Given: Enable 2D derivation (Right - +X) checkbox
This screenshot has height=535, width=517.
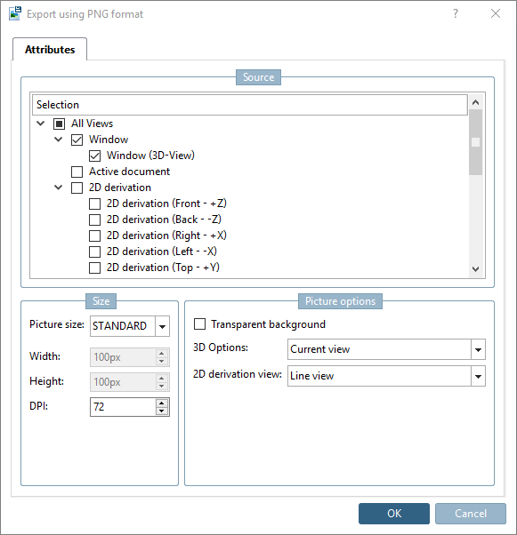Looking at the screenshot, I should tap(94, 236).
